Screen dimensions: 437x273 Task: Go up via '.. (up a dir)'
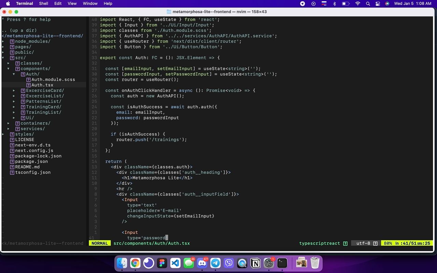point(19,30)
